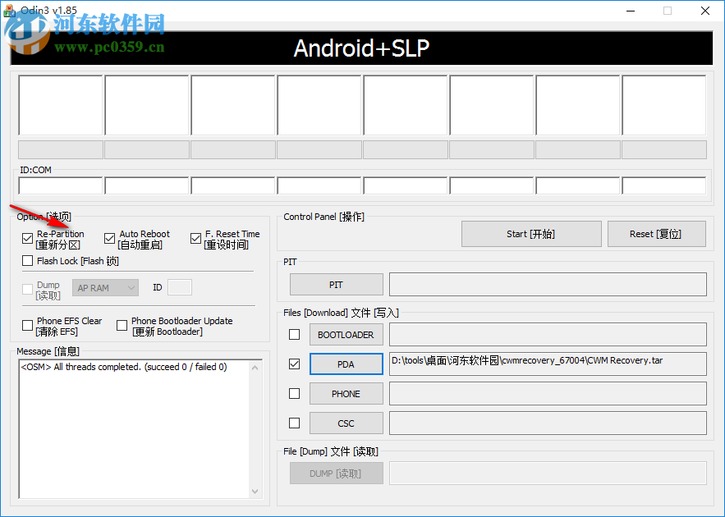Enable Flash Lock
This screenshot has width=725, height=517.
point(28,260)
